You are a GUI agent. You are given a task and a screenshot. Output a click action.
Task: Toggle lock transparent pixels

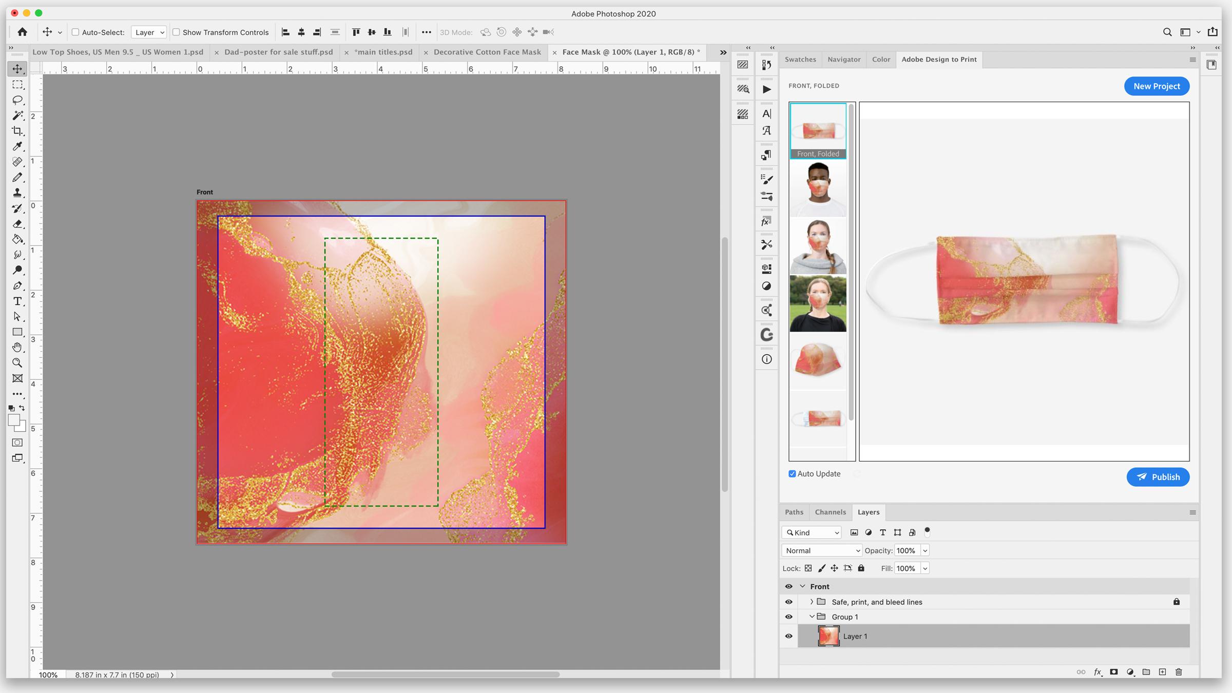808,568
